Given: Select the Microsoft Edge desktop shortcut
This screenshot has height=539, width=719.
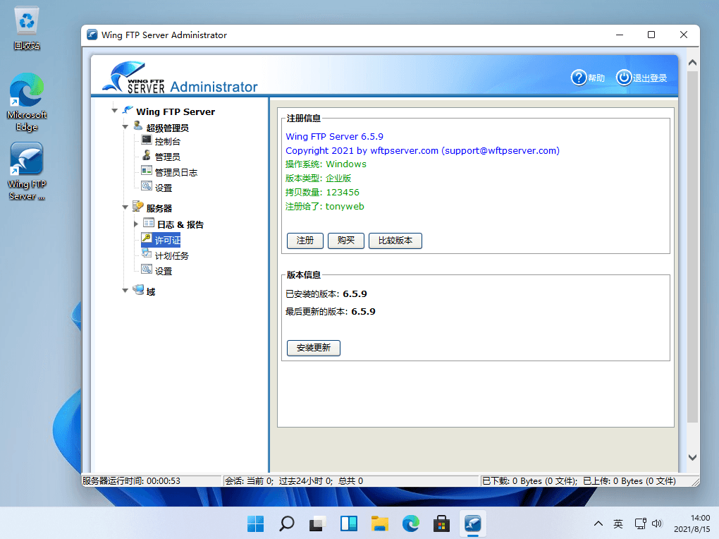Looking at the screenshot, I should 27,102.
